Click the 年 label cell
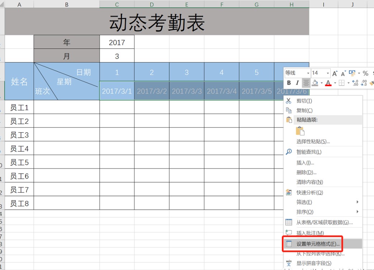374x270 pixels. tap(67, 42)
